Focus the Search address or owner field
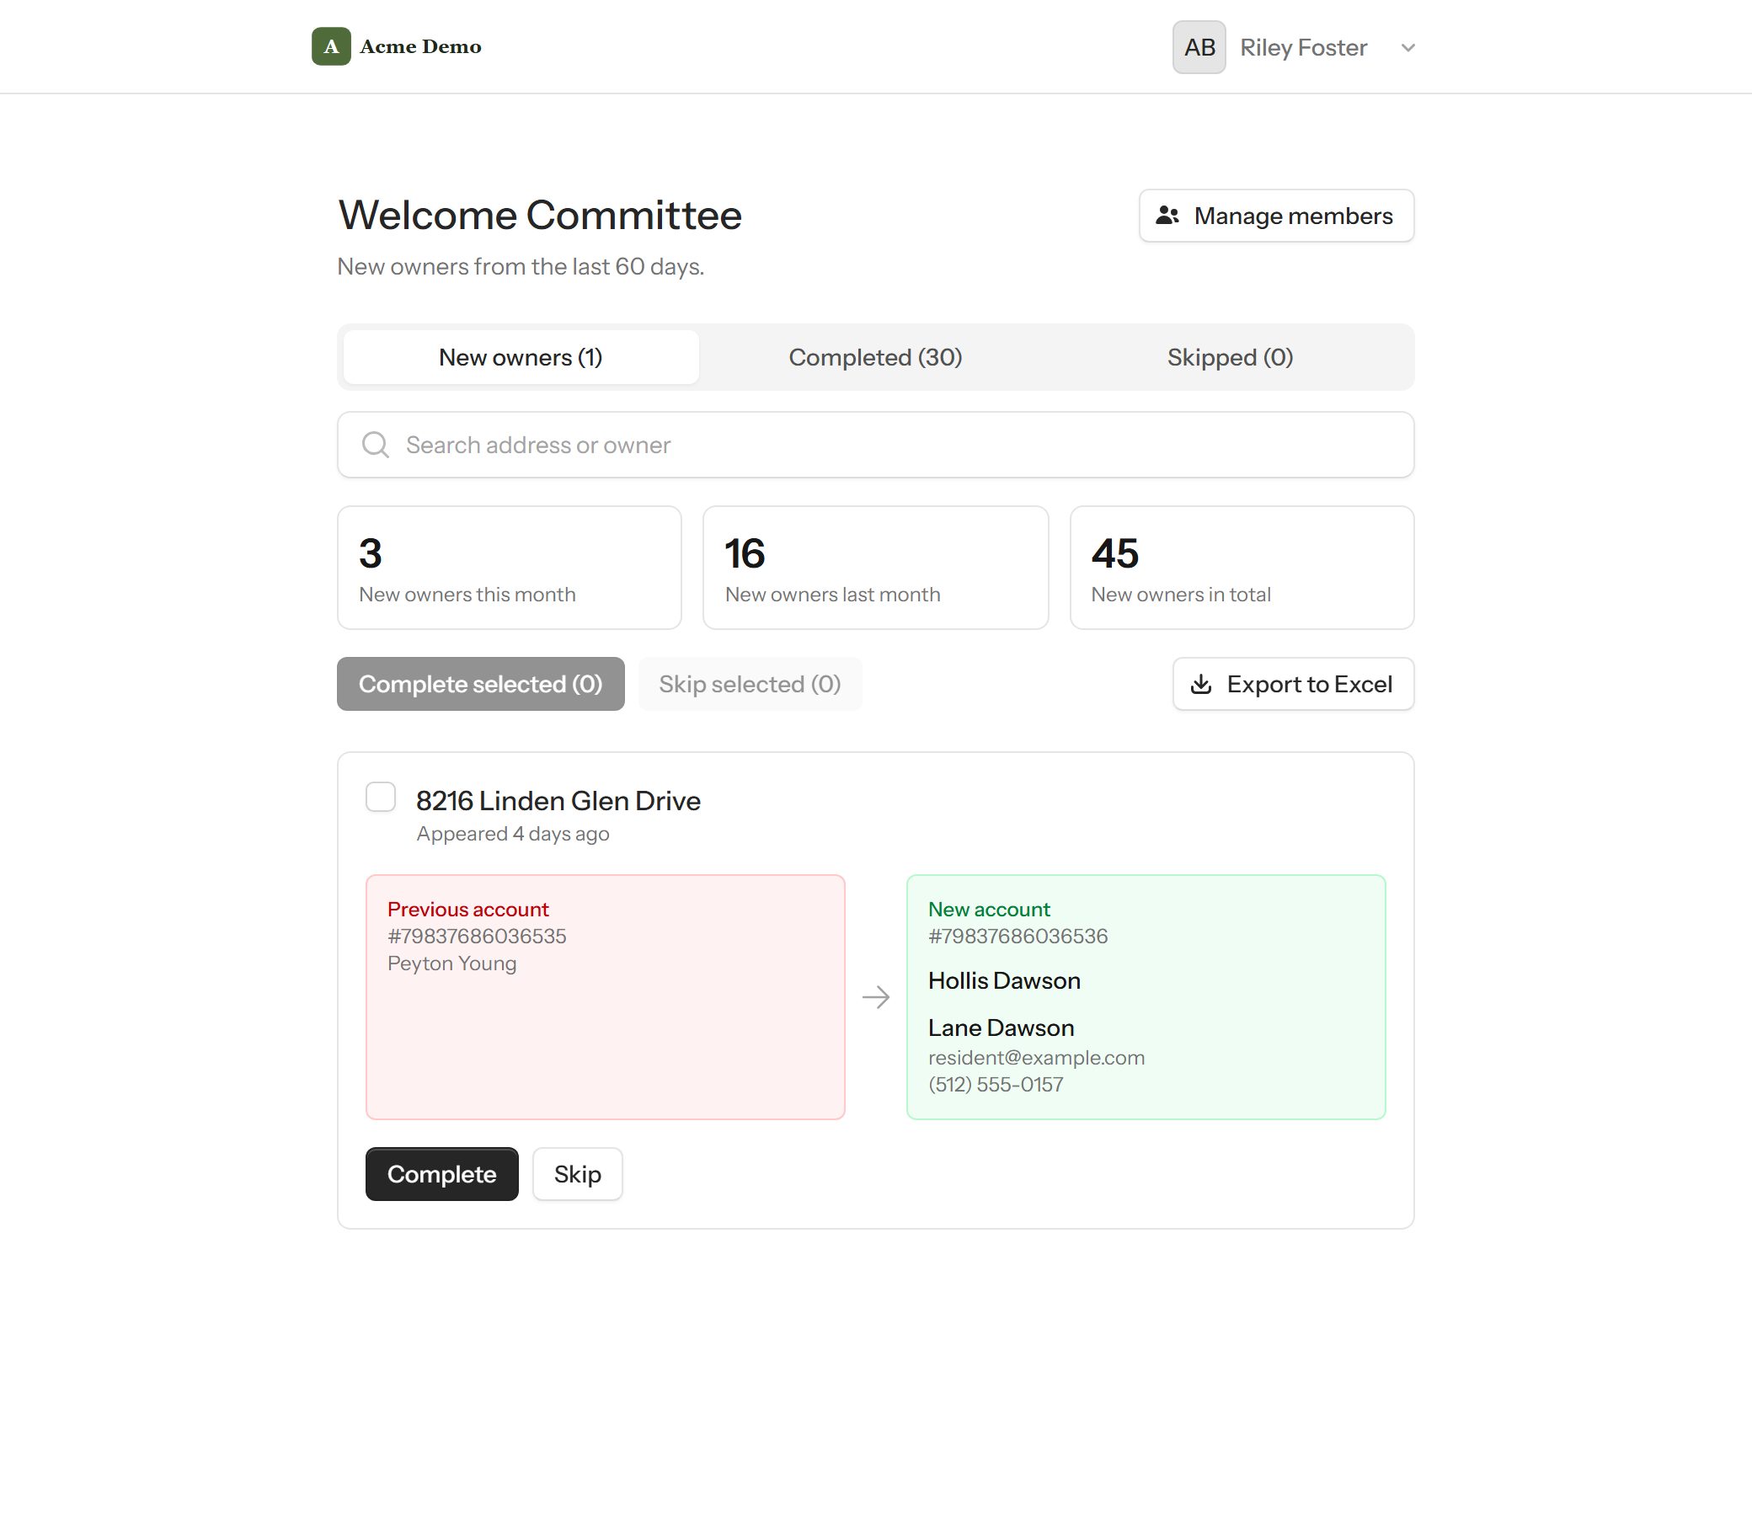 pyautogui.click(x=875, y=445)
